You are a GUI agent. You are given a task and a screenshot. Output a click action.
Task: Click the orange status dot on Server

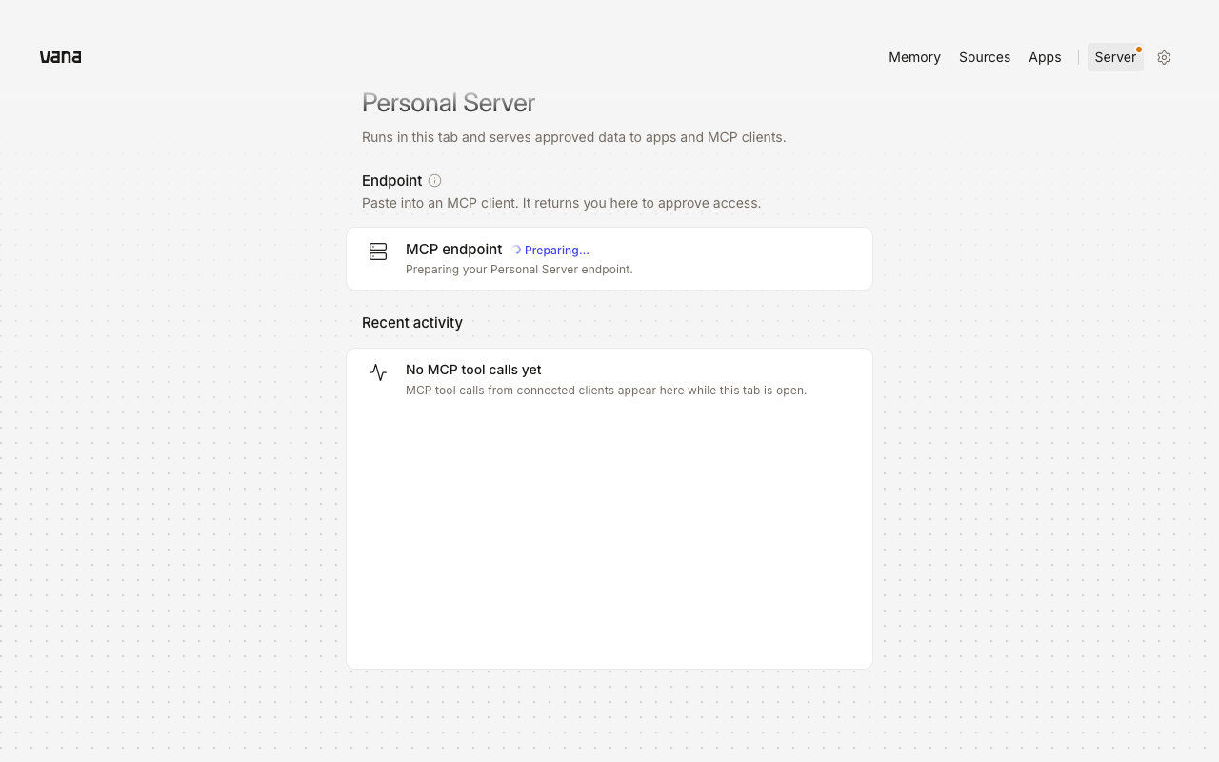(x=1138, y=50)
